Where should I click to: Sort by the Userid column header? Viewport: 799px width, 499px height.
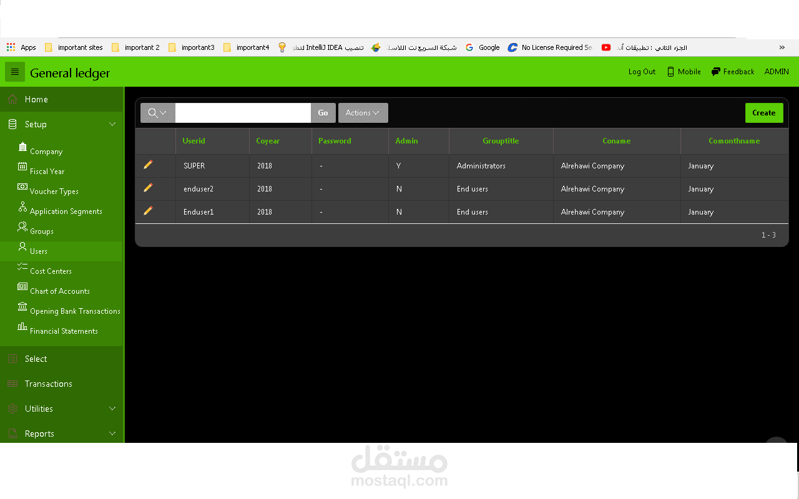tap(194, 141)
